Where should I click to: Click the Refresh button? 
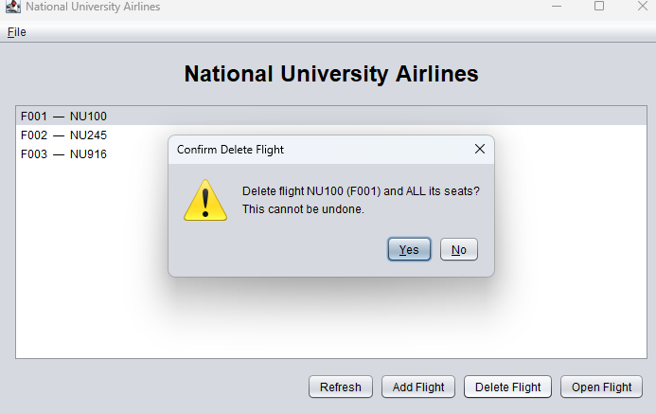tap(340, 387)
